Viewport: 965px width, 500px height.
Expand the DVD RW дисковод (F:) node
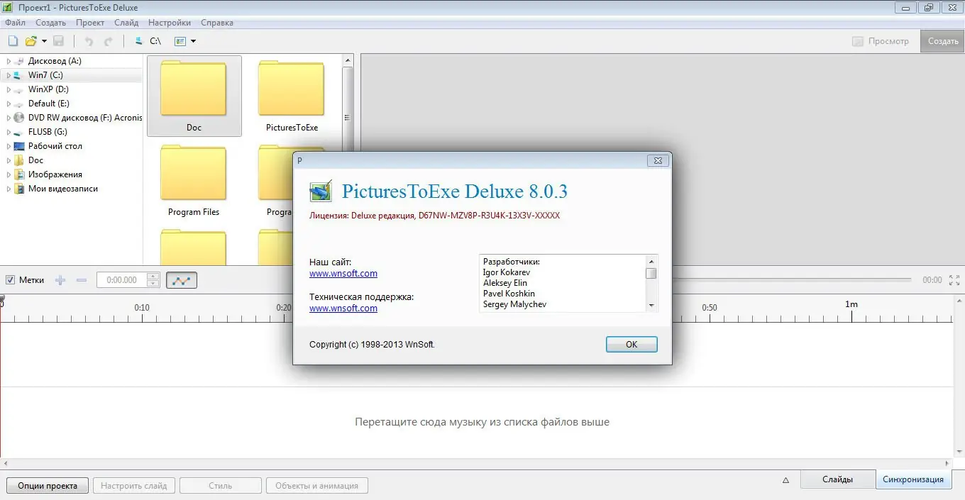click(9, 118)
